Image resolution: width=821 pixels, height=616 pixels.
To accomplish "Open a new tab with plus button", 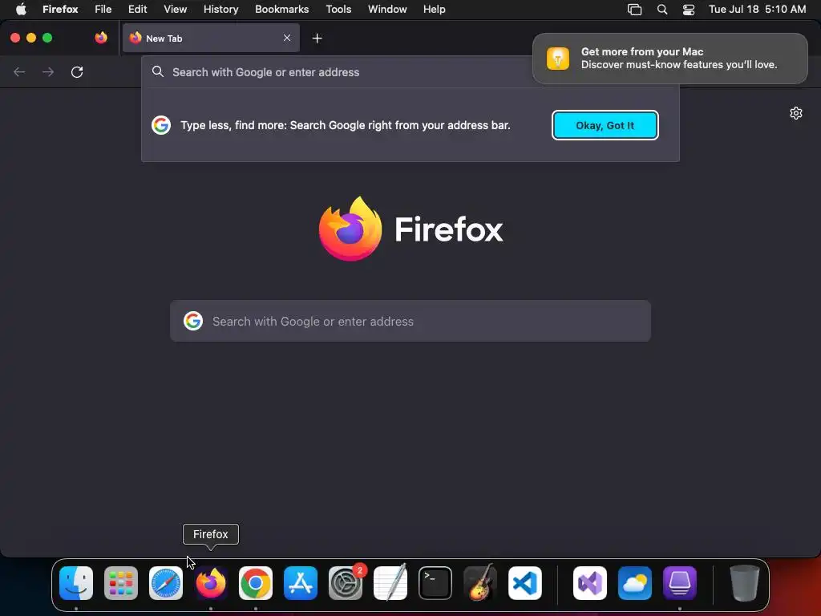I will click(x=317, y=38).
